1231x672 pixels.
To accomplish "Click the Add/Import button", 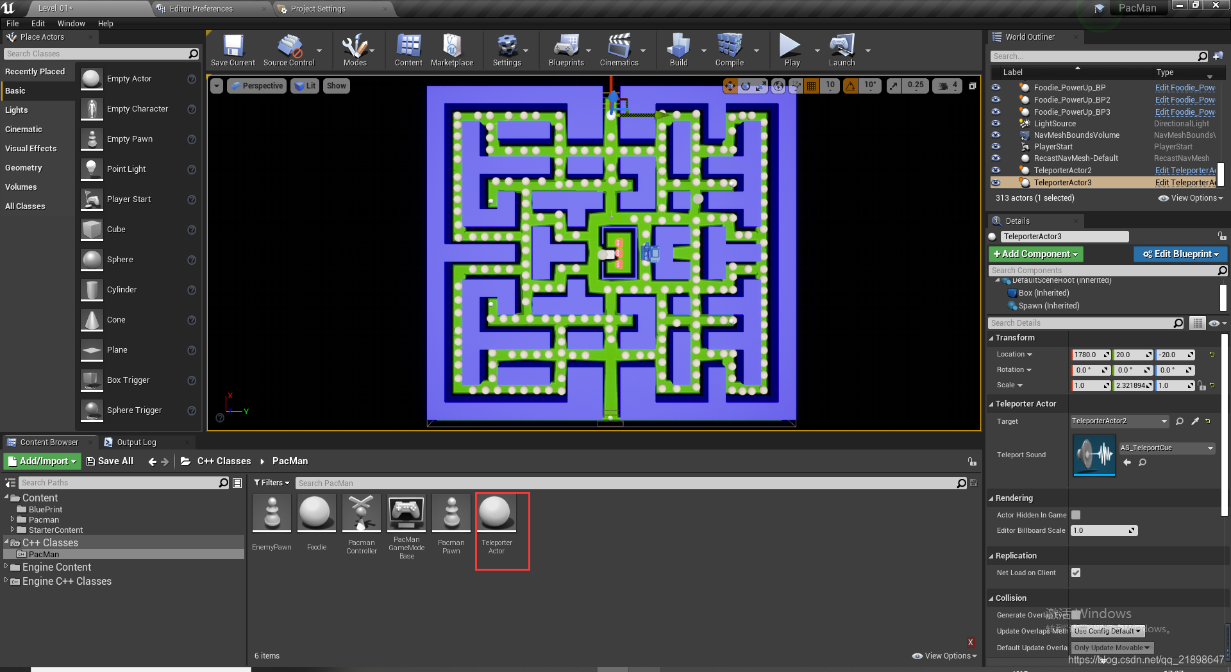I will point(42,461).
